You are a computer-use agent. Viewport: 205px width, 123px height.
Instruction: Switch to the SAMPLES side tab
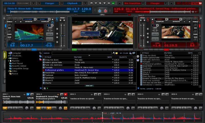point(4,65)
